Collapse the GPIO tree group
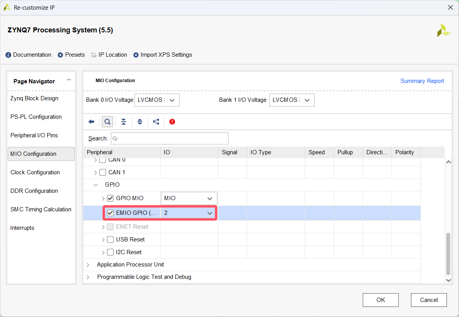Screen dimensions: 459x317 coord(95,185)
